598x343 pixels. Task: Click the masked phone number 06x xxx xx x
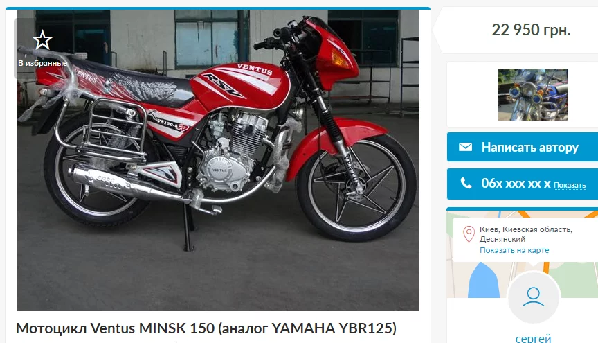[516, 184]
